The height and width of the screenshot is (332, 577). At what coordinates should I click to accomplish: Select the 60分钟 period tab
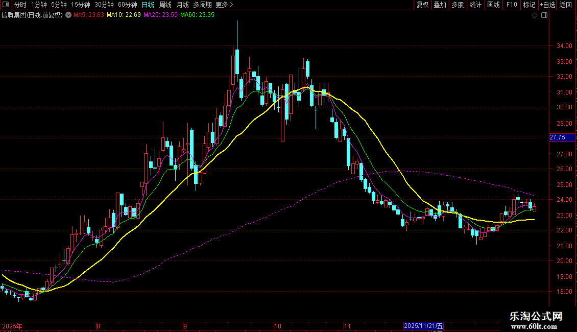(x=128, y=5)
